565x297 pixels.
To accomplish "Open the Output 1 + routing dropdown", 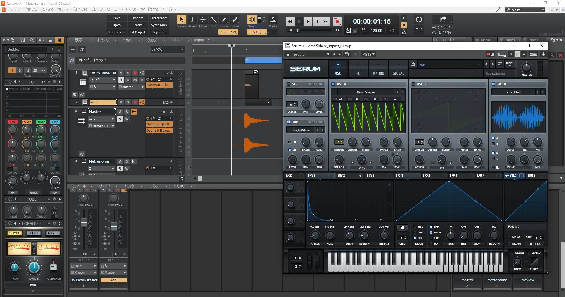I will pyautogui.click(x=102, y=126).
